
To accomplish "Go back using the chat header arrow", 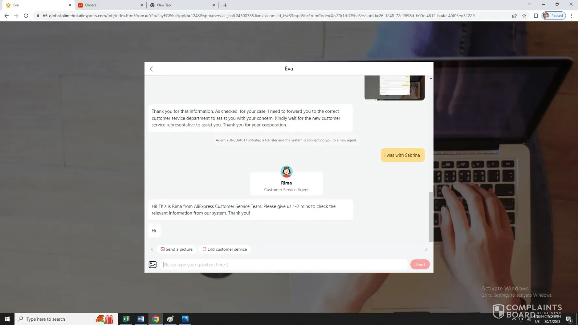I will point(151,69).
